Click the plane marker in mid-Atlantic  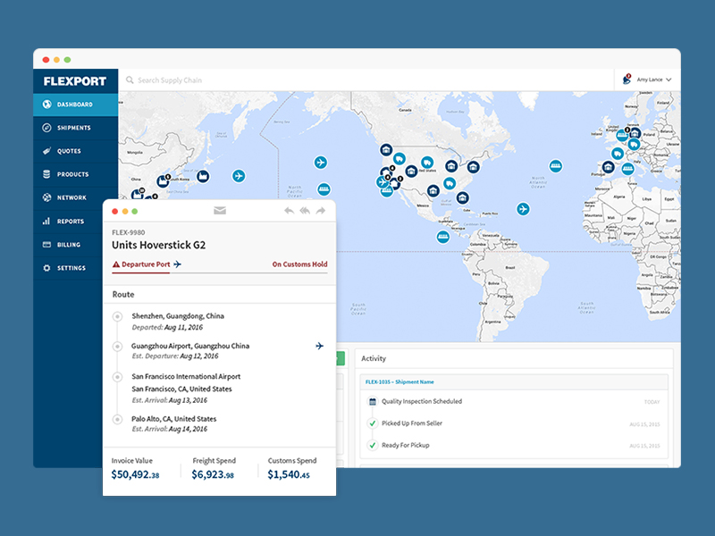(x=523, y=209)
